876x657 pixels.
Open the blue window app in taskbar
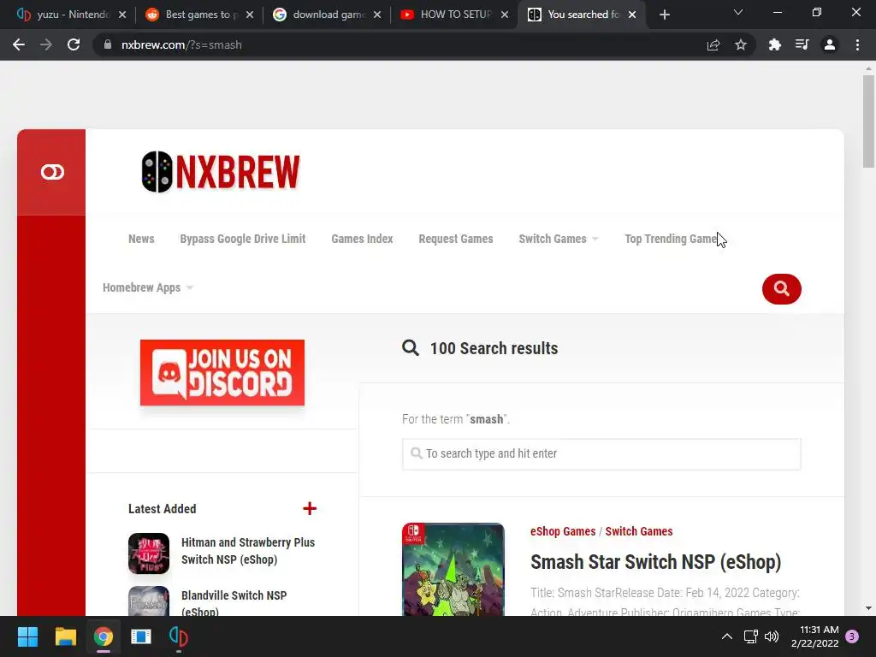point(141,636)
